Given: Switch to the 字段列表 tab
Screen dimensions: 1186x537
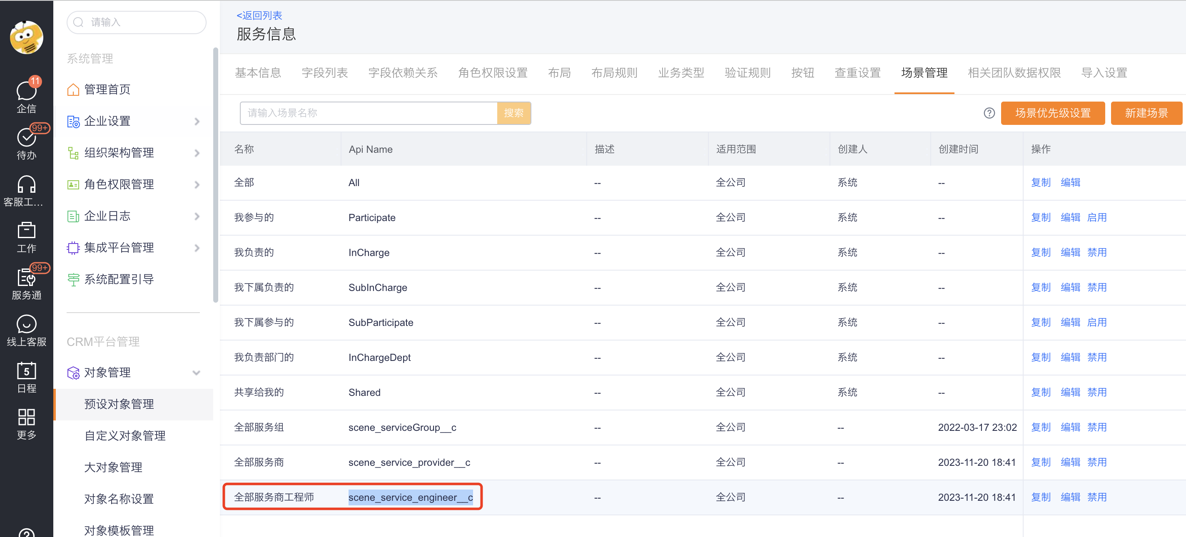Looking at the screenshot, I should 324,73.
